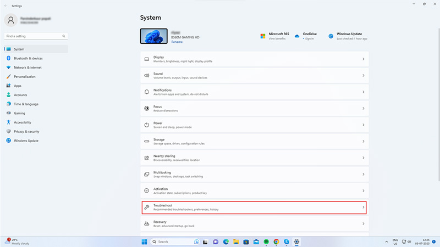Click the Power icon
The image size is (440, 247).
[147, 125]
